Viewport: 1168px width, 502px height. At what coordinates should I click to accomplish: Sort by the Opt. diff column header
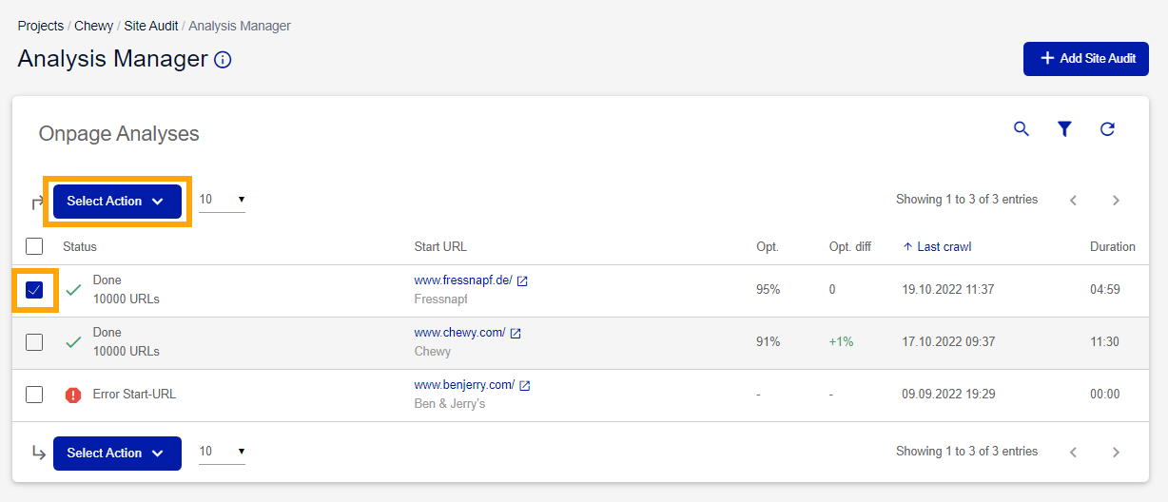point(850,246)
